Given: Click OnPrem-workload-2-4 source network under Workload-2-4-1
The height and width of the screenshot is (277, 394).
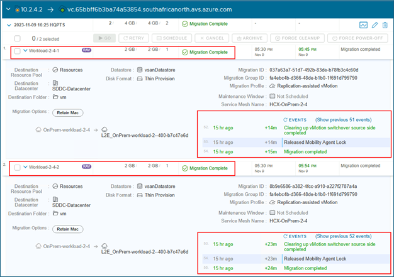Looking at the screenshot, I should coord(66,130).
